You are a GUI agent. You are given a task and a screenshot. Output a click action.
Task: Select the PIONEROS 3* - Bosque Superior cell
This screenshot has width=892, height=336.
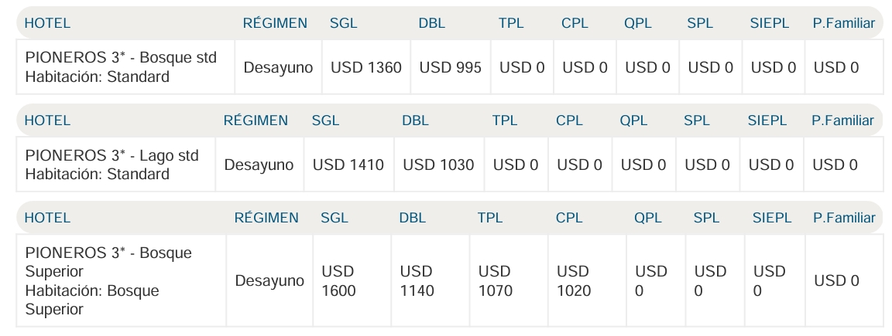point(108,281)
